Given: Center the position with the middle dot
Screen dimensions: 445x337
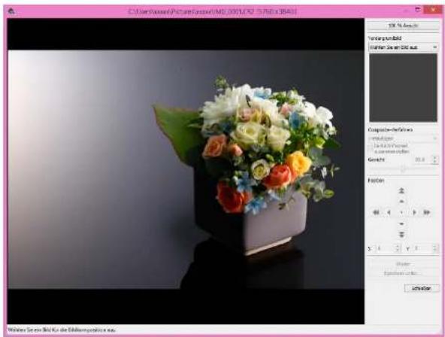Looking at the screenshot, I should (x=401, y=212).
